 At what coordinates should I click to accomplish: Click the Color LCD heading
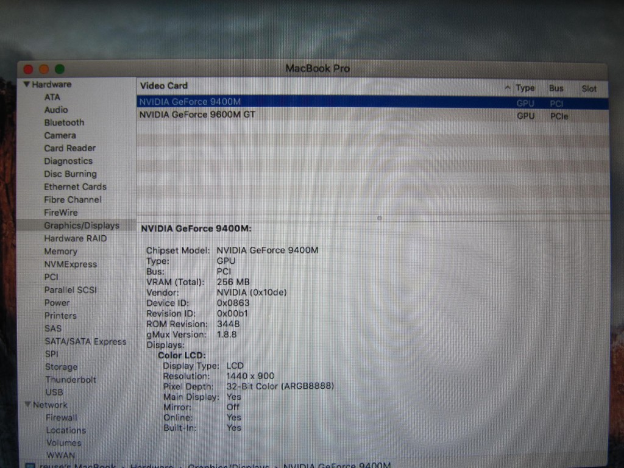pos(182,355)
